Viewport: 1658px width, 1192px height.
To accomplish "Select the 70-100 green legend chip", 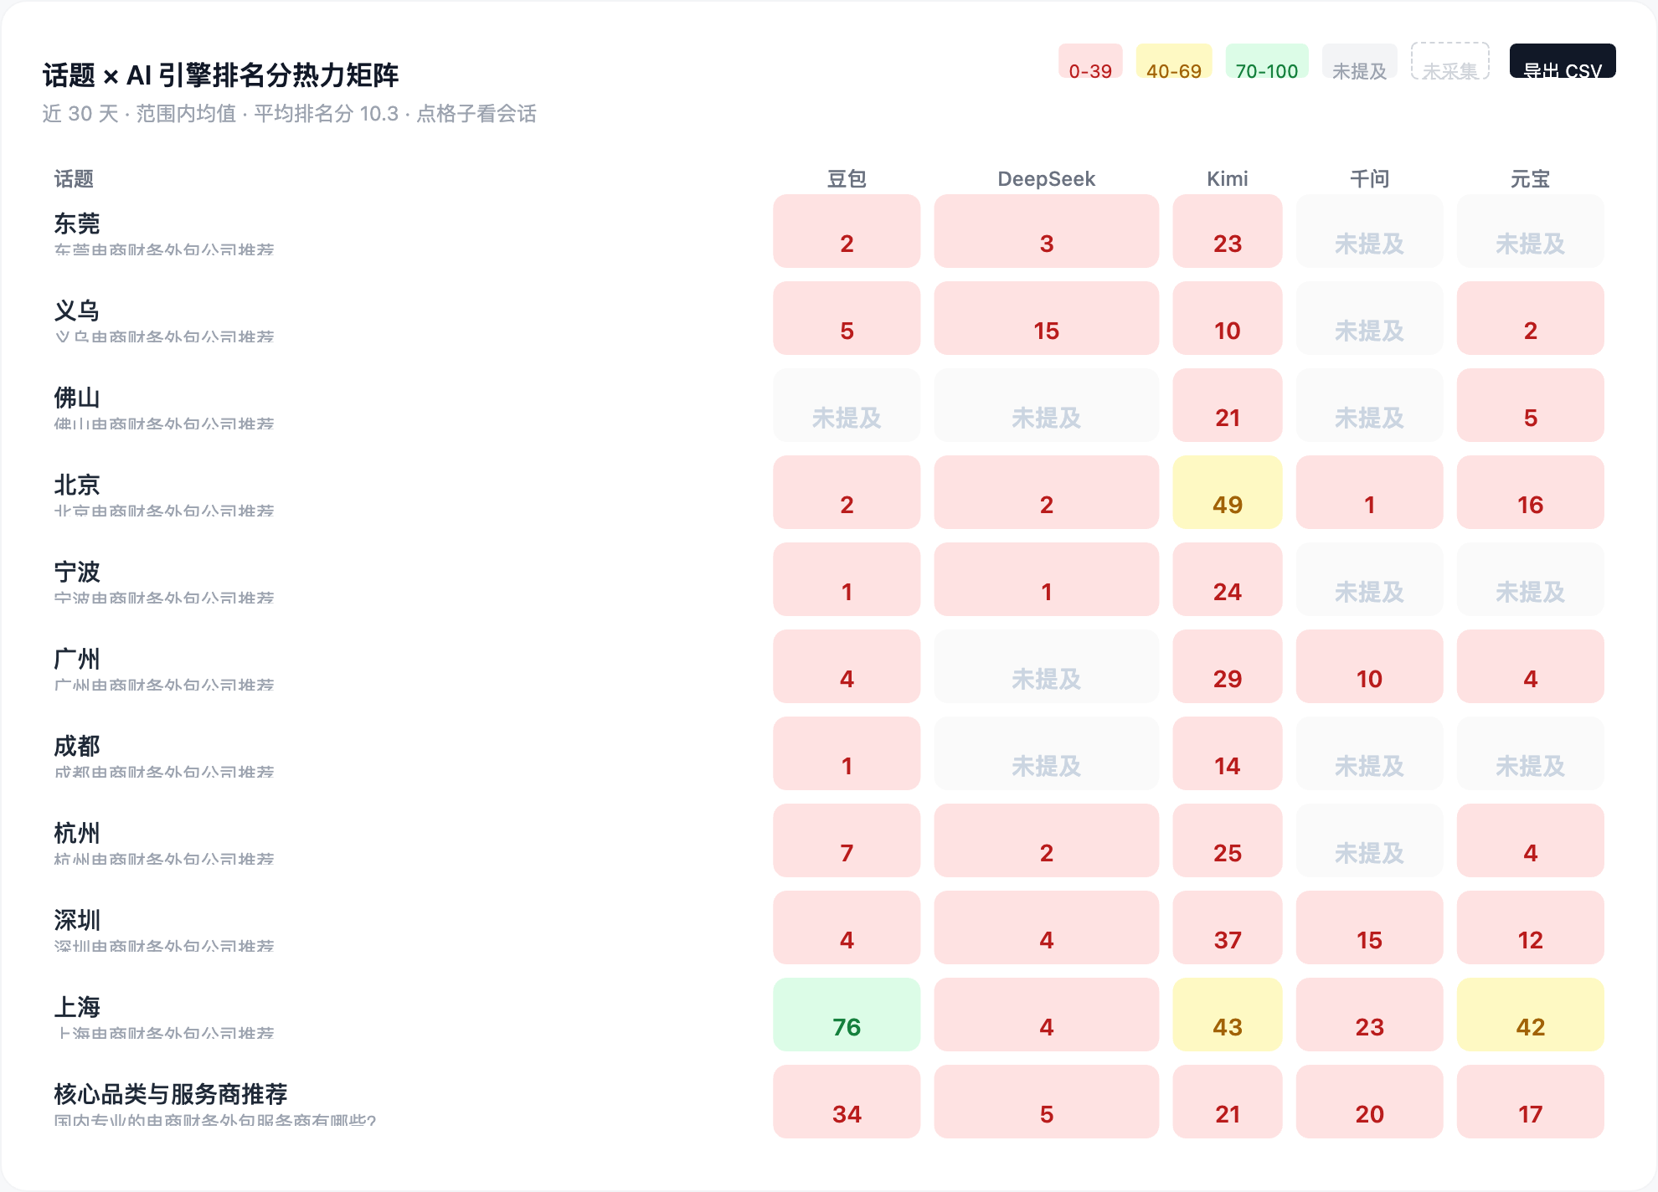I will click(x=1267, y=61).
